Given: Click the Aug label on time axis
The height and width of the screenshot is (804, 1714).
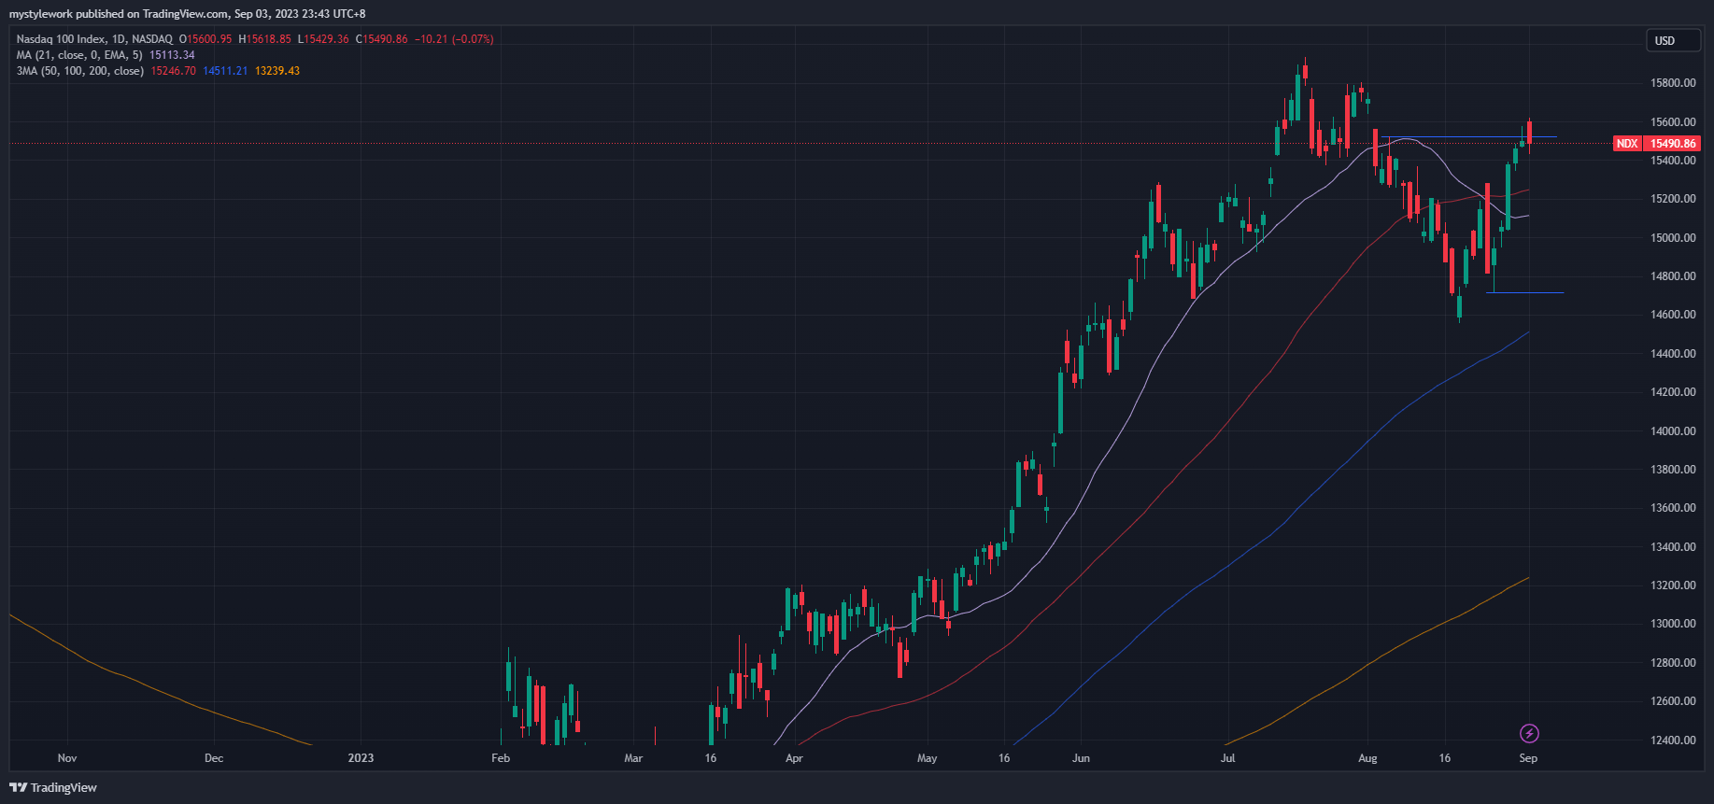Looking at the screenshot, I should [1367, 758].
